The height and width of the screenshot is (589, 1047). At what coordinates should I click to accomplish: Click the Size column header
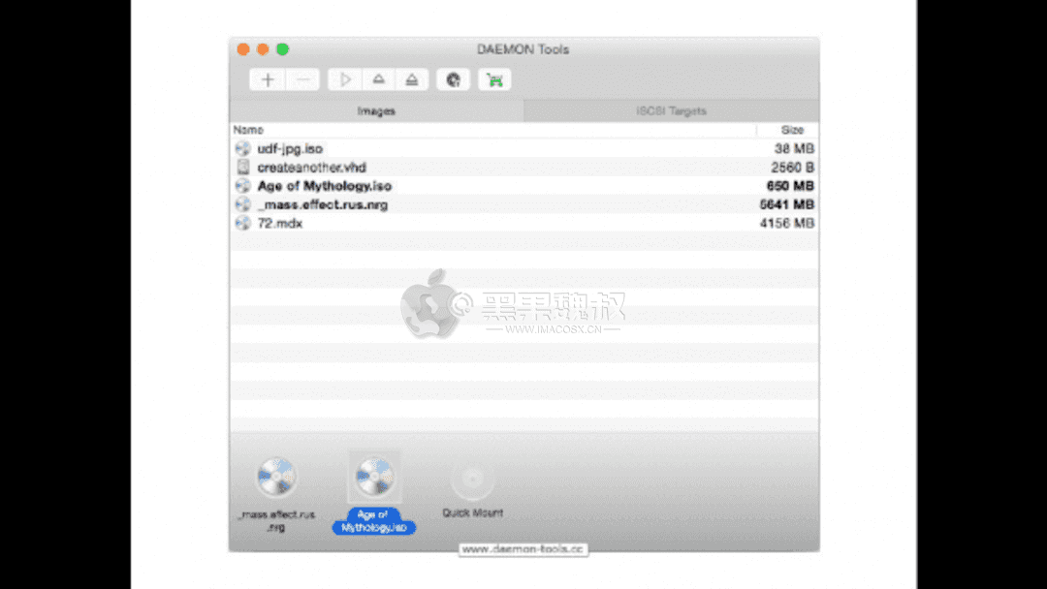click(x=792, y=129)
